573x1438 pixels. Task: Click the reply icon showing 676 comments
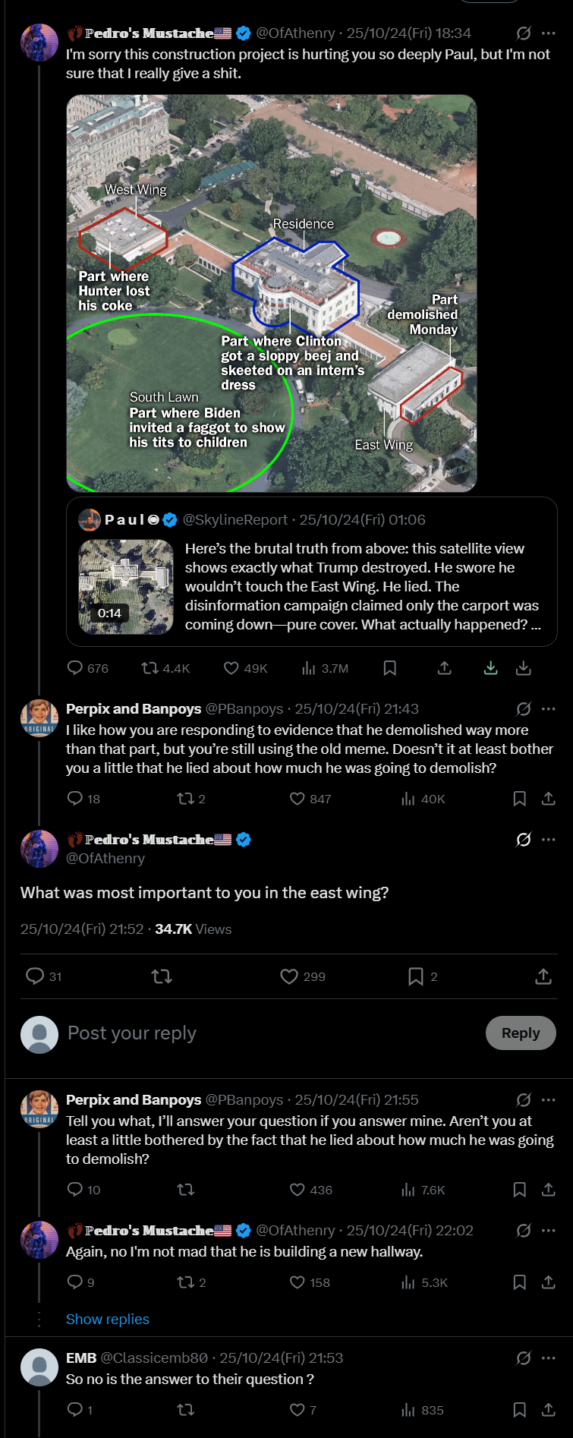click(75, 668)
